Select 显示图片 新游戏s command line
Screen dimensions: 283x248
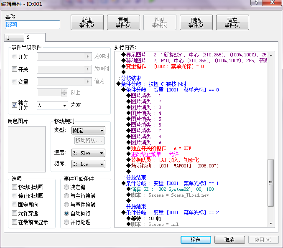click(x=194, y=55)
